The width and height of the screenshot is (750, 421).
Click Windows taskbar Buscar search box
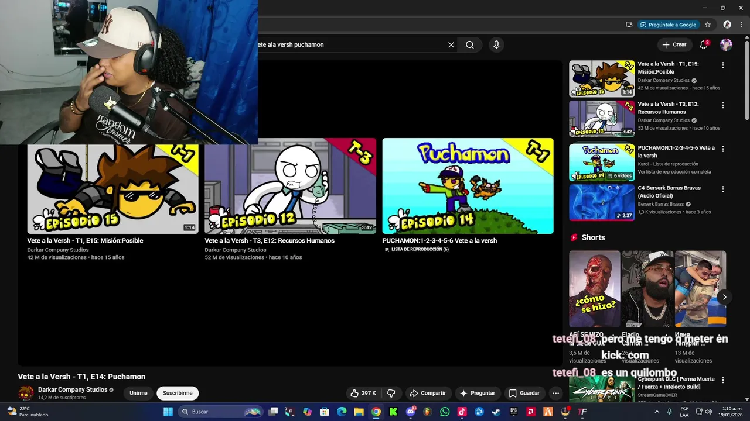click(220, 412)
